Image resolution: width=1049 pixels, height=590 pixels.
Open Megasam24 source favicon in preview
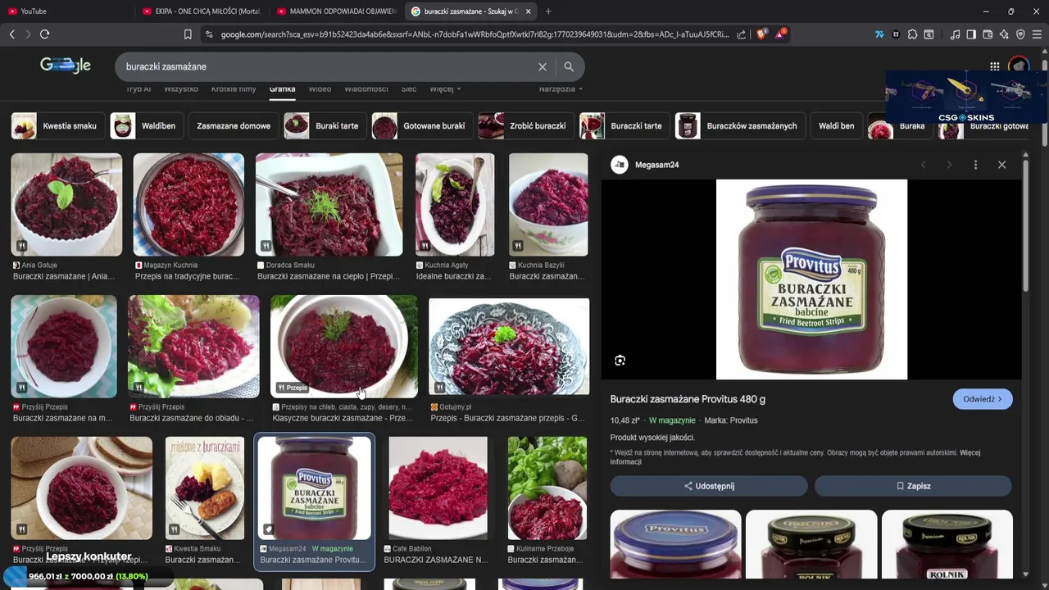tap(620, 165)
